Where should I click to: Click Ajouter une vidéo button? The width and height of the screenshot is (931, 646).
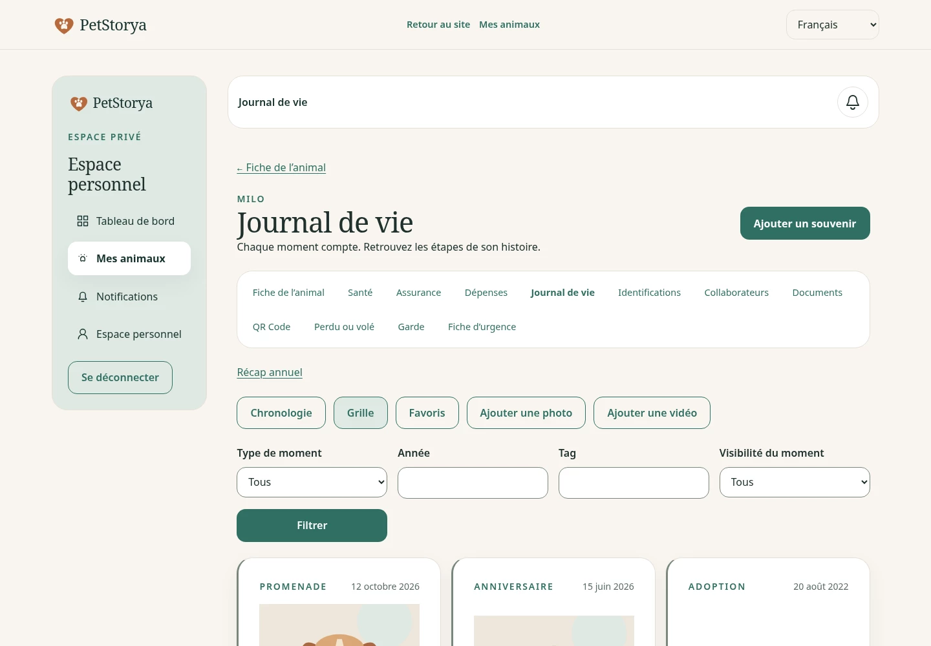click(652, 413)
